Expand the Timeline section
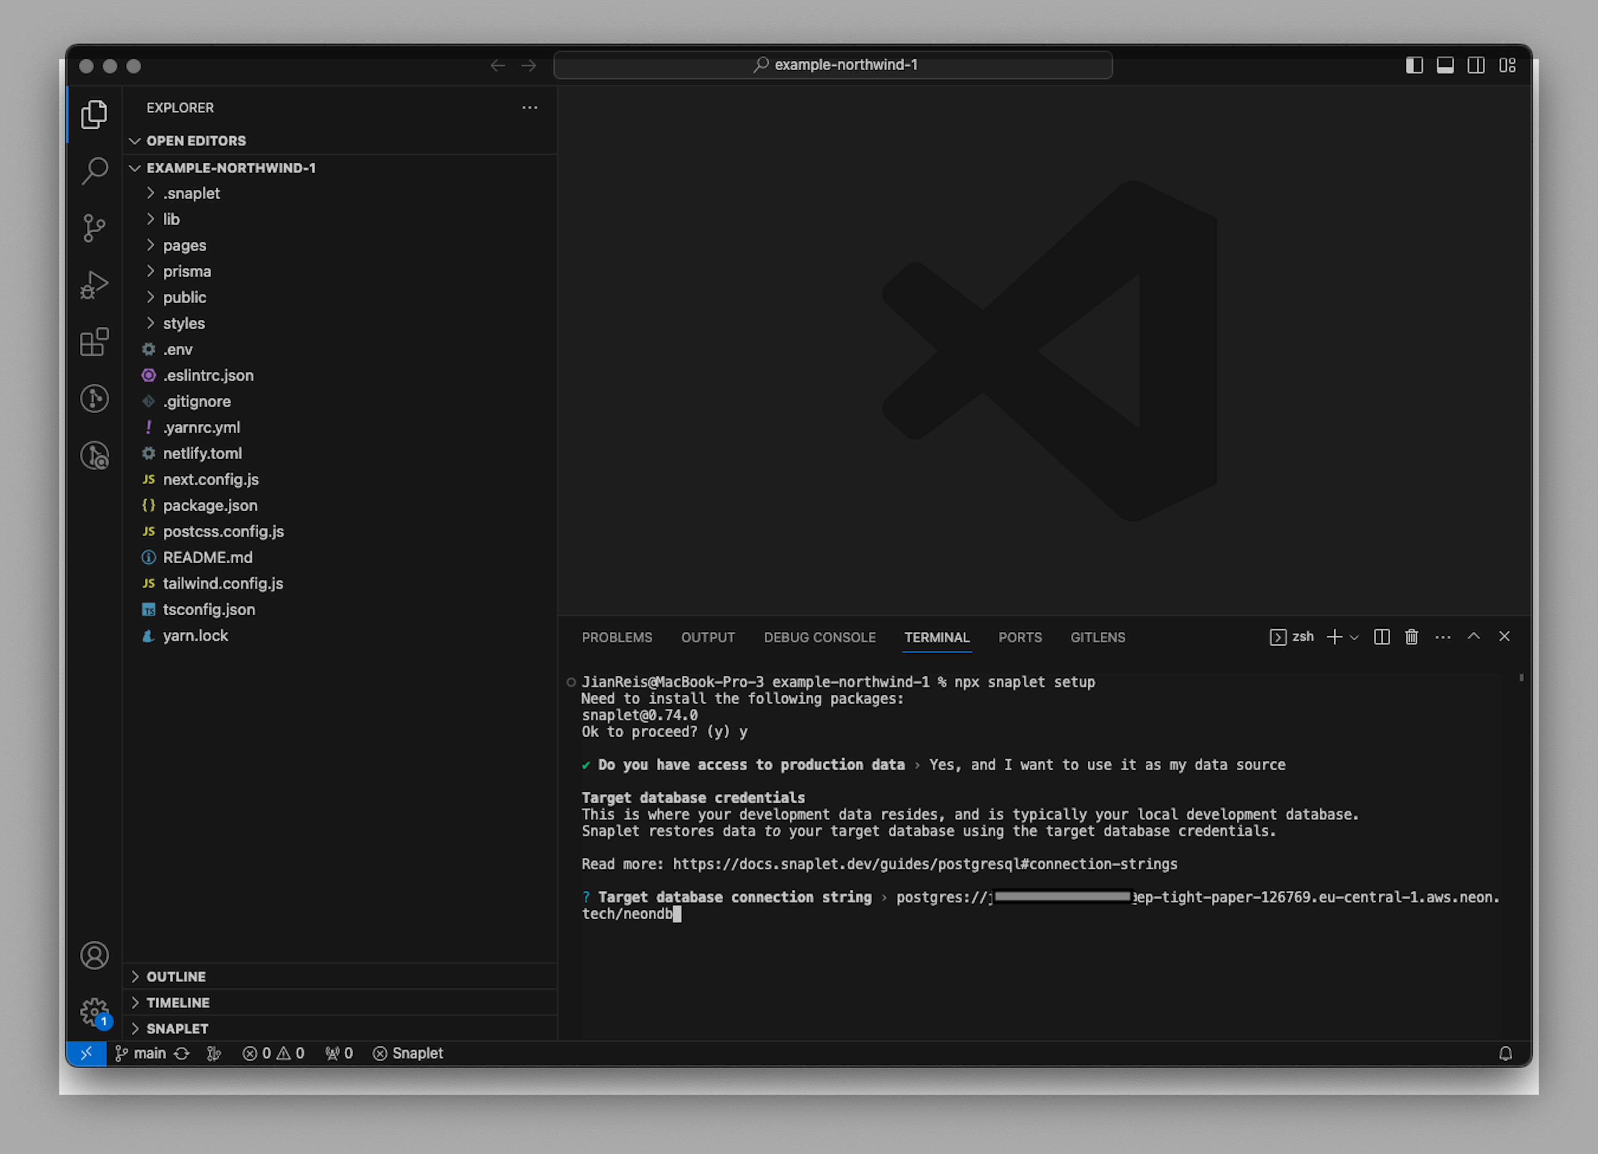The height and width of the screenshot is (1154, 1598). (x=340, y=1003)
